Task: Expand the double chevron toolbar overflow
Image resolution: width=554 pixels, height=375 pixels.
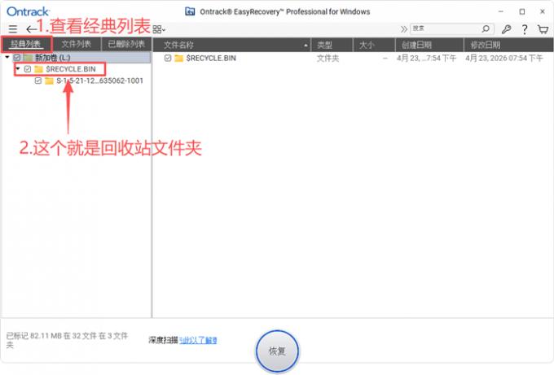Action: pos(403,29)
